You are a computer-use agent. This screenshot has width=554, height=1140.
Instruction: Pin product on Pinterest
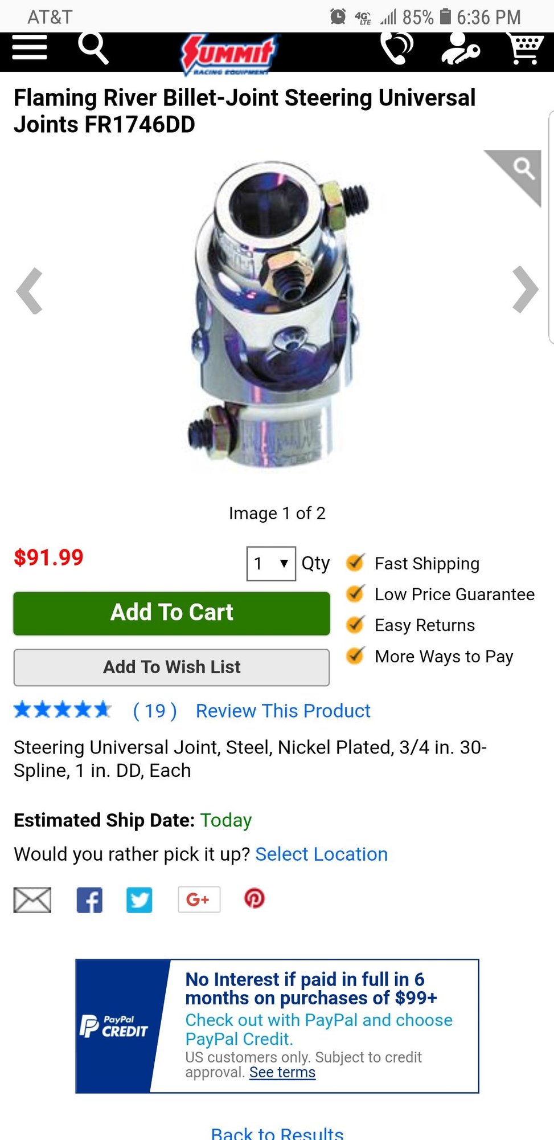pyautogui.click(x=255, y=899)
